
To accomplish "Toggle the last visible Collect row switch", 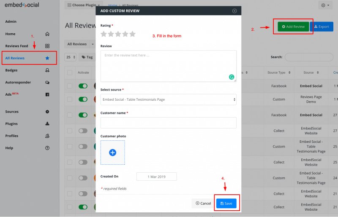I will point(83,207).
